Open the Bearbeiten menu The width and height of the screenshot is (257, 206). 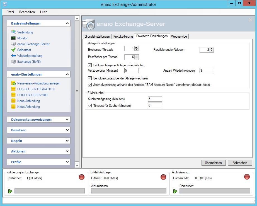click(27, 12)
